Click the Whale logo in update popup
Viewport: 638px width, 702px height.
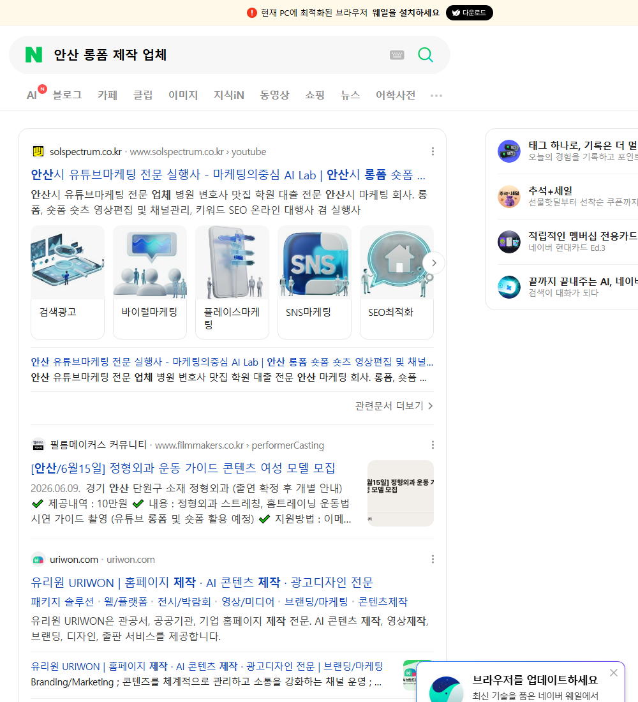446,689
